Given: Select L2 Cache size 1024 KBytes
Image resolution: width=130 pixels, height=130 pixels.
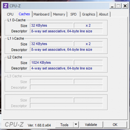Looking at the screenshot, I should [x=51, y=62].
